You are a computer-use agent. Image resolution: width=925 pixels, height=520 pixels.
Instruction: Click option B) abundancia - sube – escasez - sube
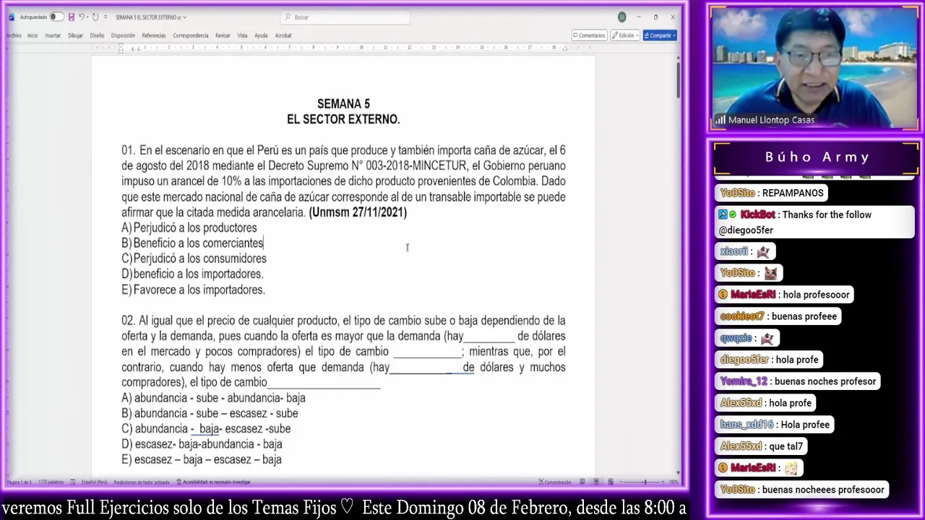210,413
